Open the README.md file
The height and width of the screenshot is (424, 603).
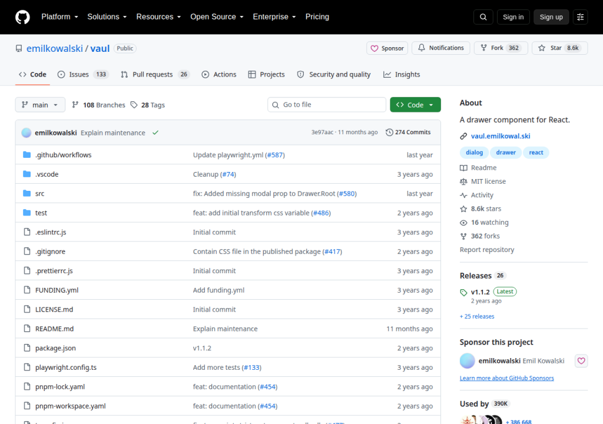click(54, 329)
